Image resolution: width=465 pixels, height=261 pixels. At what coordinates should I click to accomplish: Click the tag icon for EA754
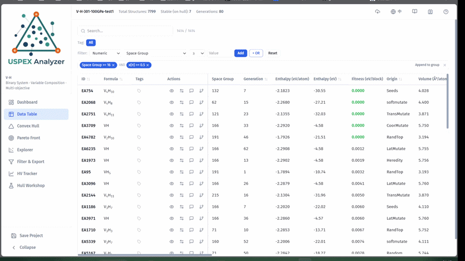139,91
